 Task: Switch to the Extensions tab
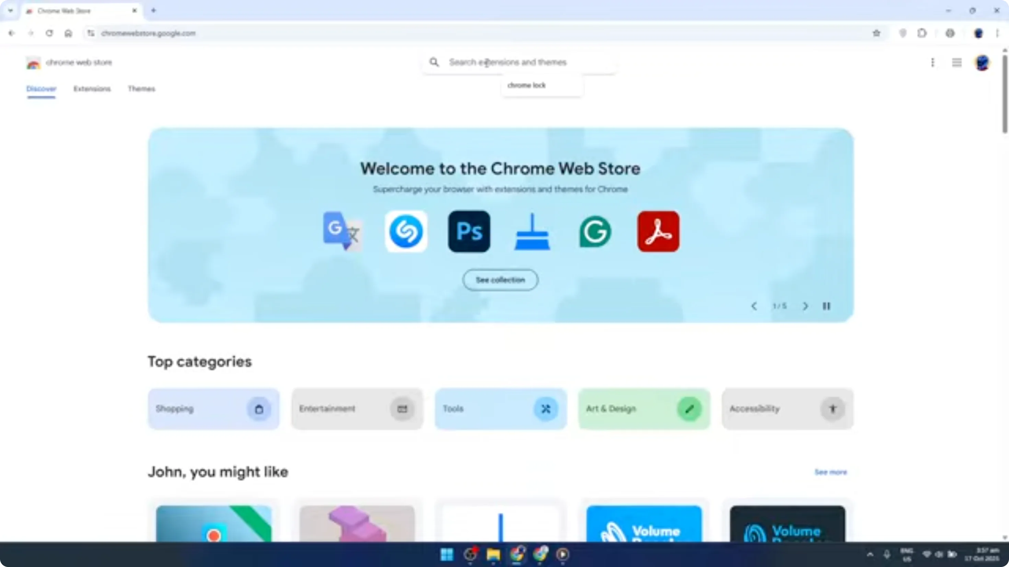[x=92, y=89]
